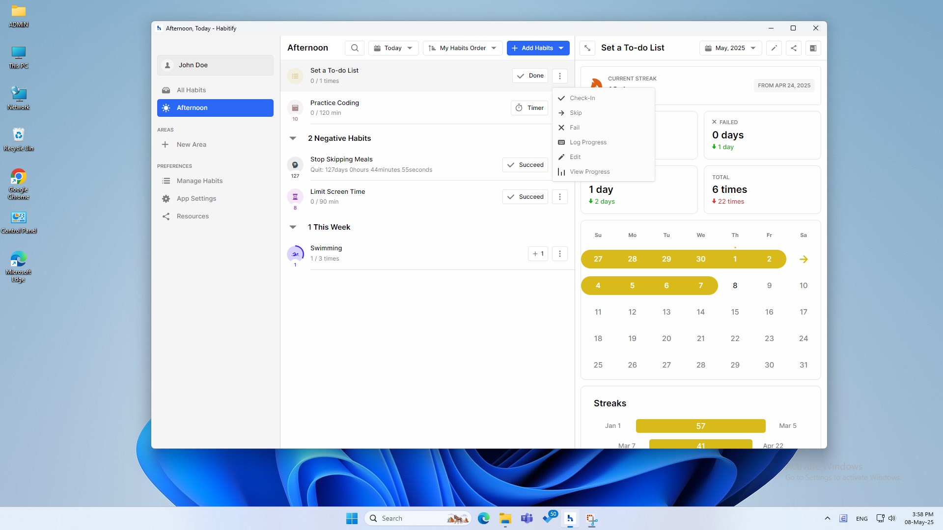Toggle the side panel layout icon

point(813,48)
